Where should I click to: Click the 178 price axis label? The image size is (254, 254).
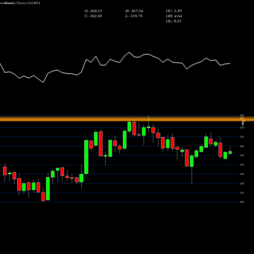pyautogui.click(x=242, y=137)
